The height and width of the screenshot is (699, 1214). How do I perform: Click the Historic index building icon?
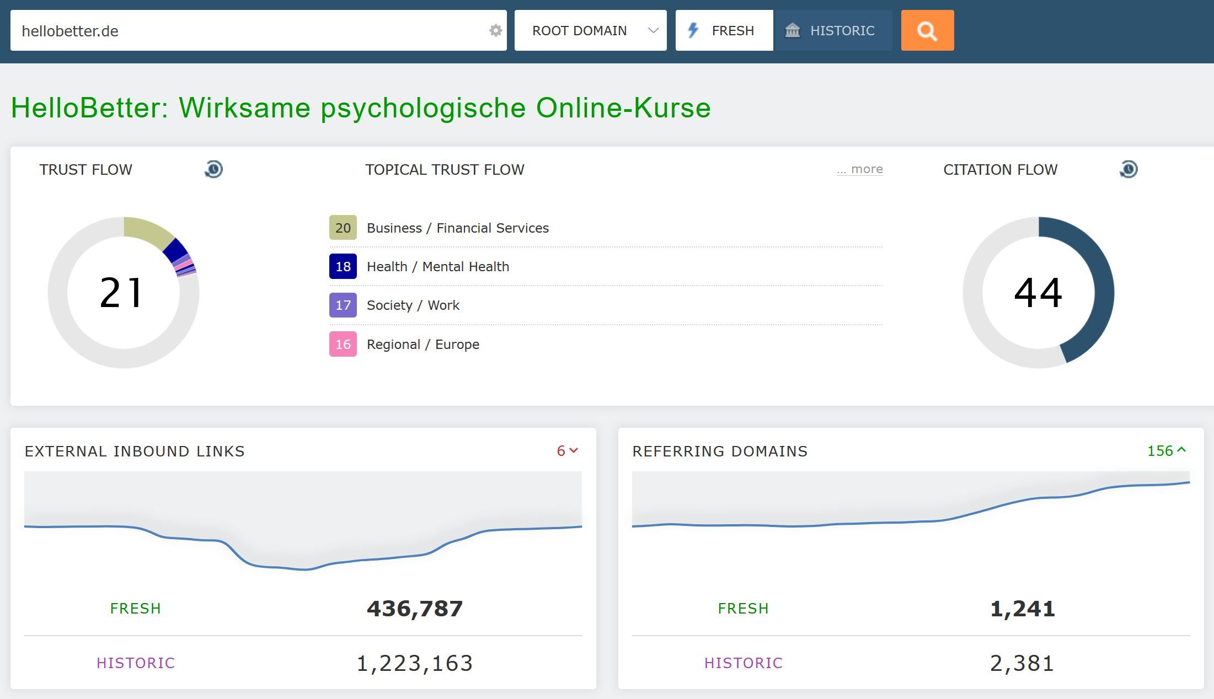point(793,30)
